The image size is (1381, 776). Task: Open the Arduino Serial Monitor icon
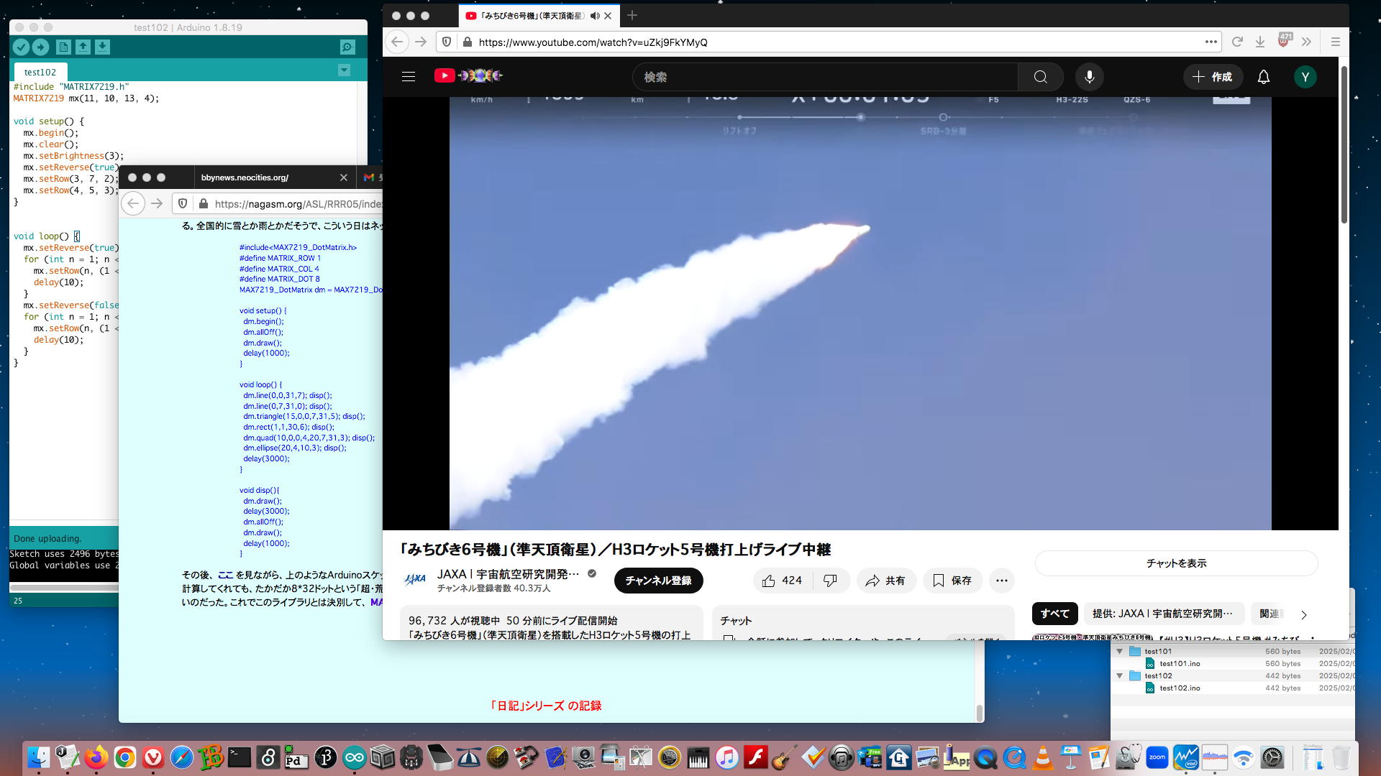pyautogui.click(x=347, y=47)
